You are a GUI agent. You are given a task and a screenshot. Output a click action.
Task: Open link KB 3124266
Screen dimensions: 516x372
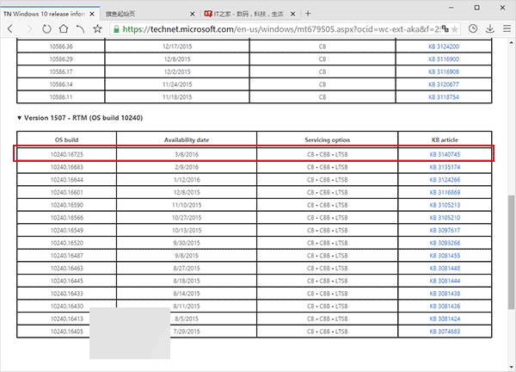click(445, 180)
